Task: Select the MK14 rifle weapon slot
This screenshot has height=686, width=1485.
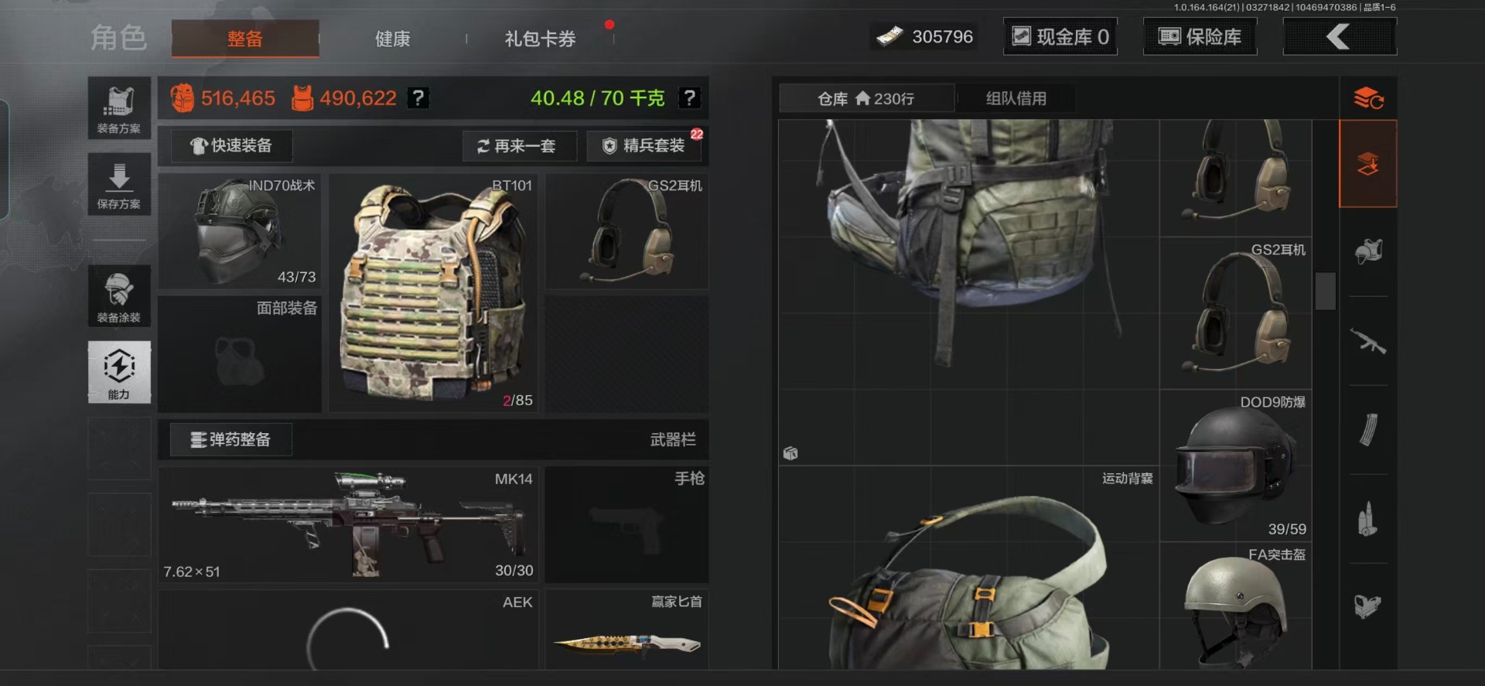Action: pos(348,524)
